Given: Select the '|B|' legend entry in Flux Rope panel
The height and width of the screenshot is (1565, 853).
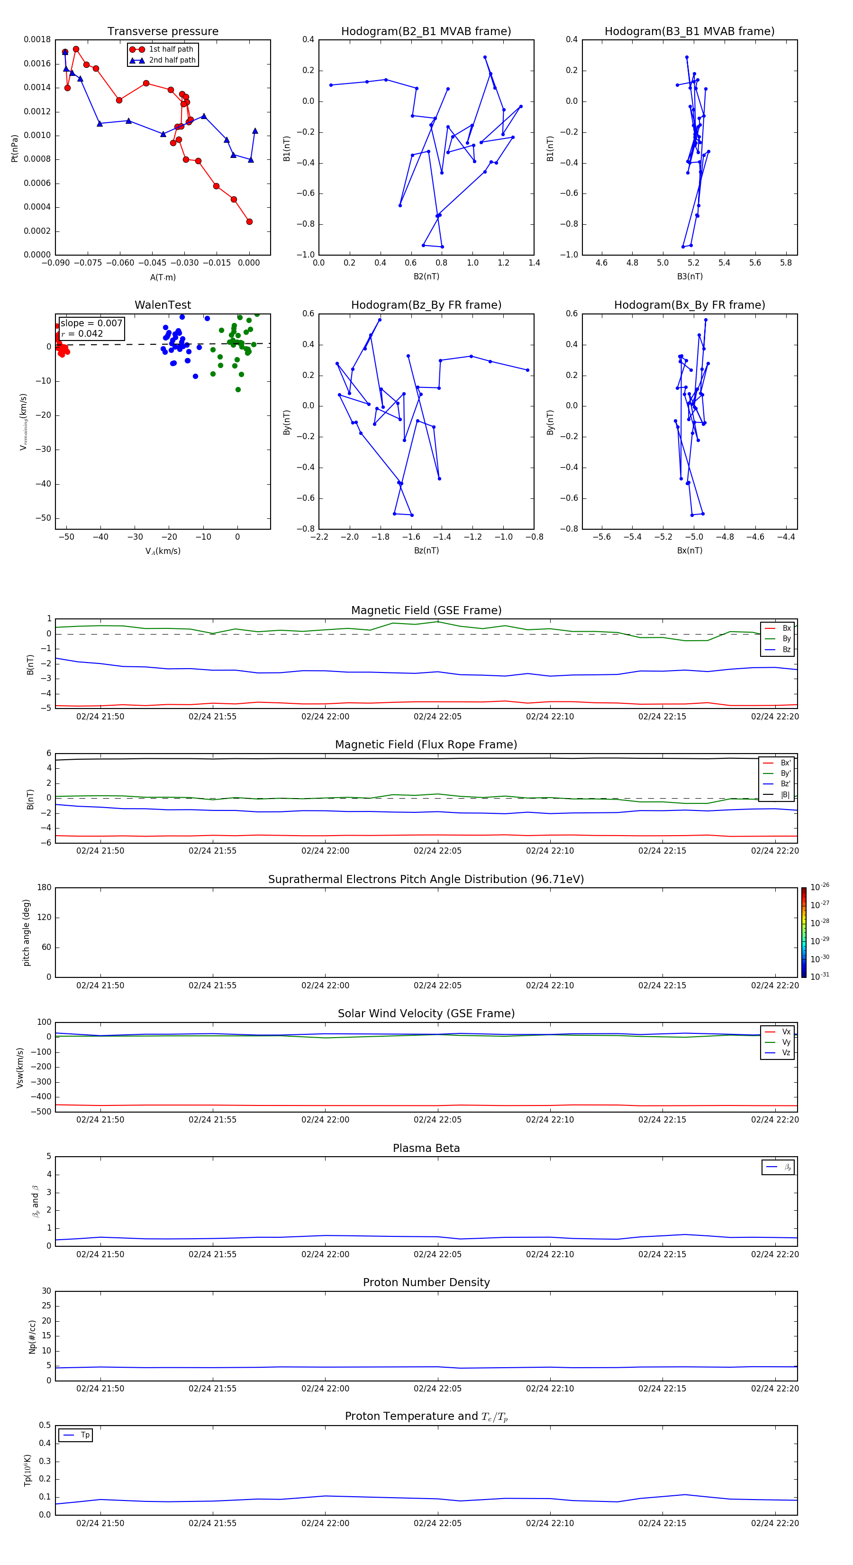Looking at the screenshot, I should pos(777,795).
